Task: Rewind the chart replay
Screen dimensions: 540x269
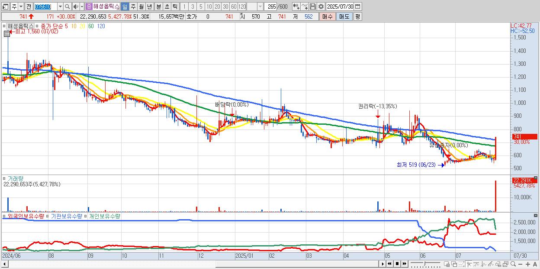Action: pyautogui.click(x=389, y=264)
